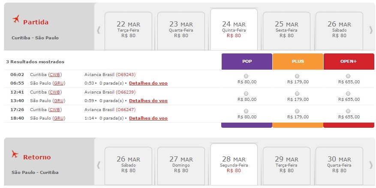Image resolution: width=376 pixels, height=188 pixels.
Task: Select PLUS fare for 12:41 flight
Action: (x=298, y=94)
